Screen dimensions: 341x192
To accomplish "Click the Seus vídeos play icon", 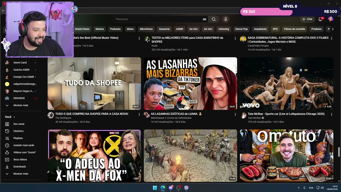I will [7, 159].
